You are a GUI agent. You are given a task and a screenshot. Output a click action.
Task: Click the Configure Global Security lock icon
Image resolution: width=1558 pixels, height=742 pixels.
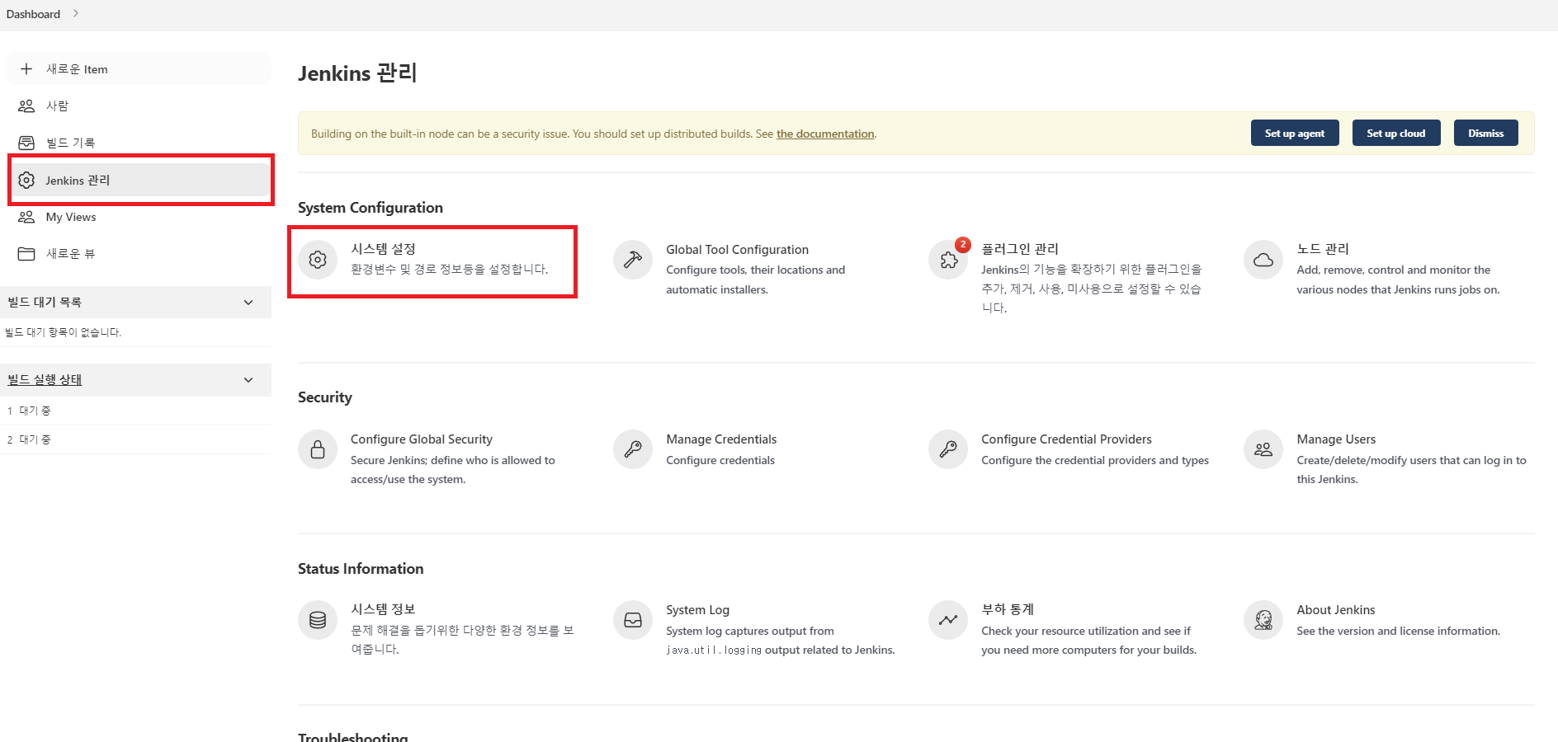tap(318, 449)
